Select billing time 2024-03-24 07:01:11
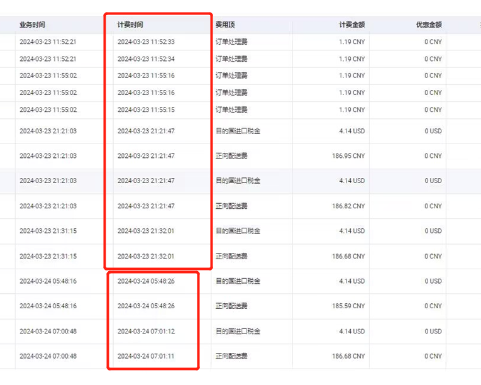This screenshot has height=385, width=481. (146, 357)
